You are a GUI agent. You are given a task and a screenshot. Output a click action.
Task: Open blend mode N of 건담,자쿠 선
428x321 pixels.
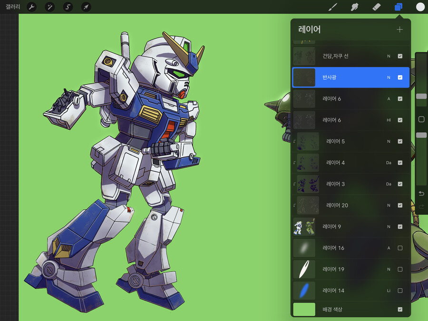pos(389,56)
